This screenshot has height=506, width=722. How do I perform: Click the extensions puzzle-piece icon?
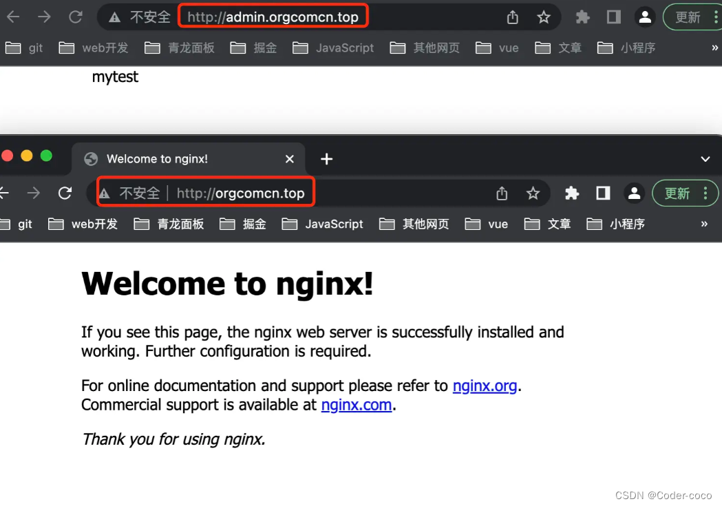[582, 18]
